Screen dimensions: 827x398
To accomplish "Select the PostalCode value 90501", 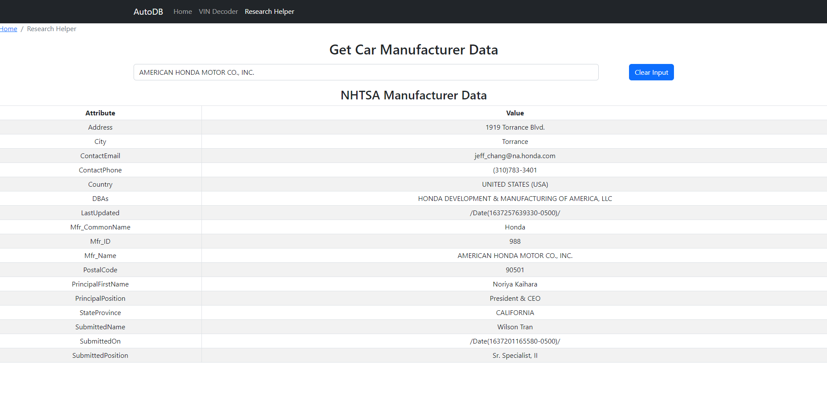I will (x=514, y=270).
